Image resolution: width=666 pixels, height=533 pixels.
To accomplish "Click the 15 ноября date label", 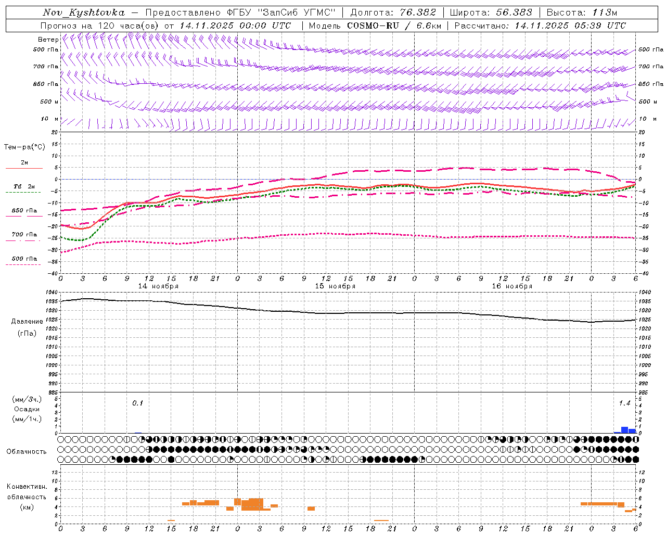I will pyautogui.click(x=335, y=286).
